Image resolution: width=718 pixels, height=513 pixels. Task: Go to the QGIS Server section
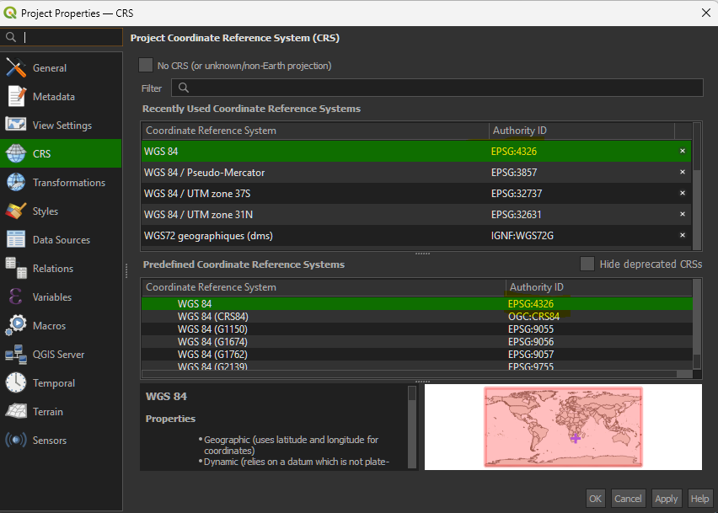coord(58,355)
